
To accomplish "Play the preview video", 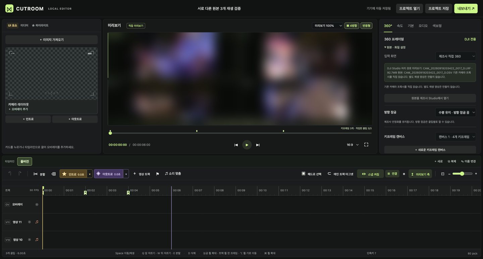I will click(x=247, y=145).
